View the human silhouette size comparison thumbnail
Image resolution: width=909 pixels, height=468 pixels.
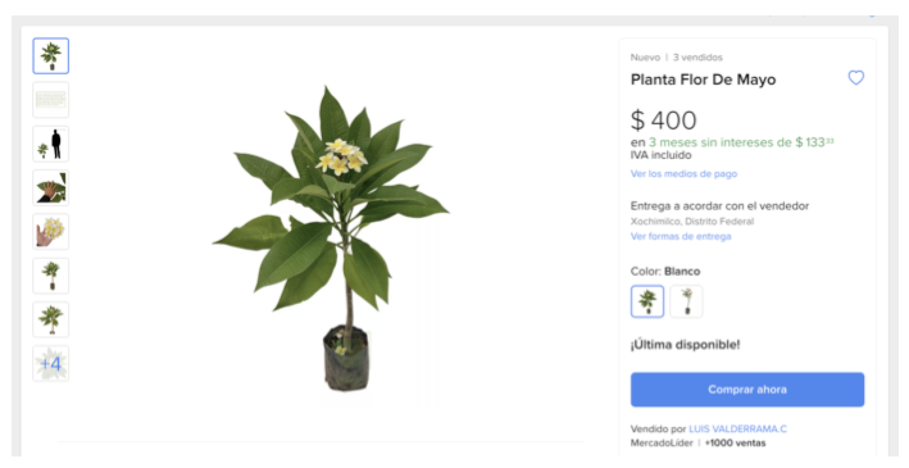click(x=51, y=144)
